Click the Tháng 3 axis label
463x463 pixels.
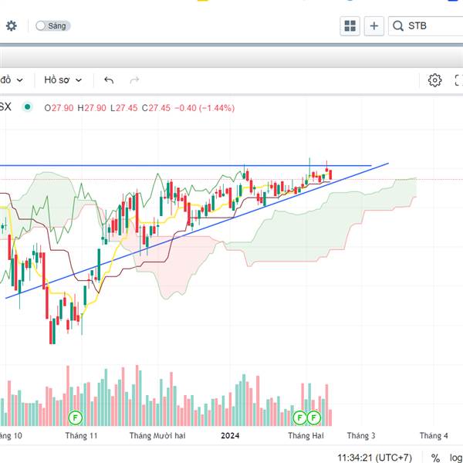361,435
